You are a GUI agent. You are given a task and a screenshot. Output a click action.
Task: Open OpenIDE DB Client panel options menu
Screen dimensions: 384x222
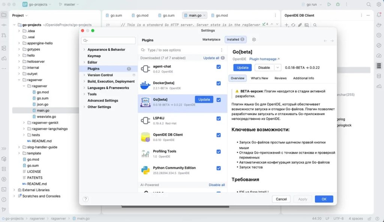click(x=361, y=15)
